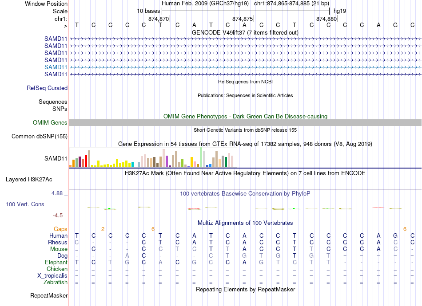422x306 pixels.
Task: Open the RefSeq genes from NCBI title
Action: 245,82
